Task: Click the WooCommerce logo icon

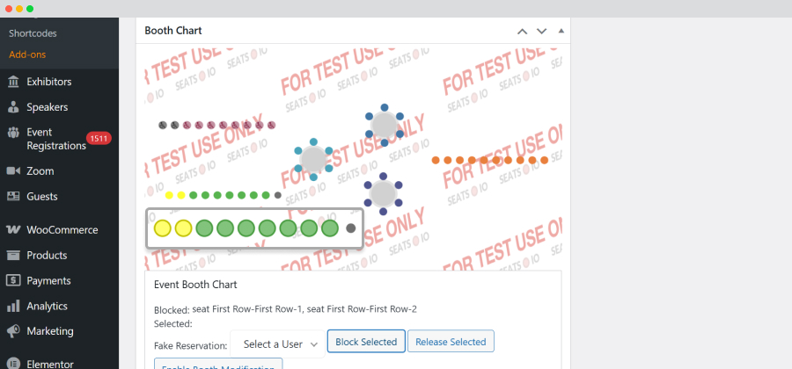Action: click(13, 230)
